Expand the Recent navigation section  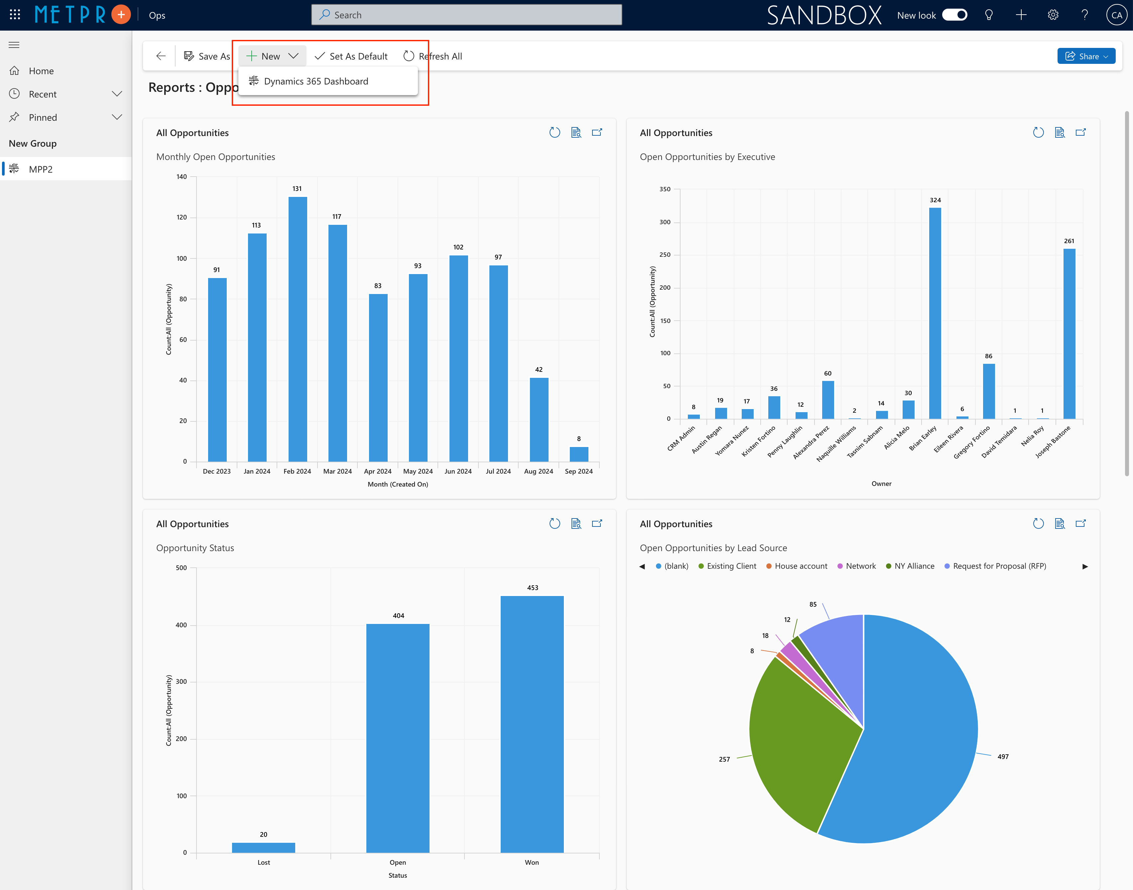point(117,94)
